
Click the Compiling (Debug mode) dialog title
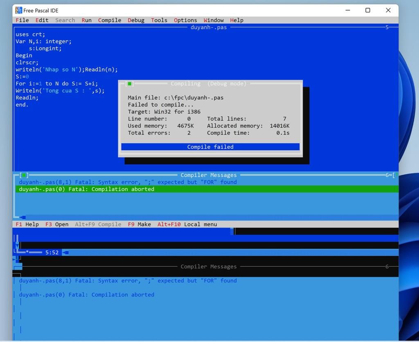pos(208,83)
